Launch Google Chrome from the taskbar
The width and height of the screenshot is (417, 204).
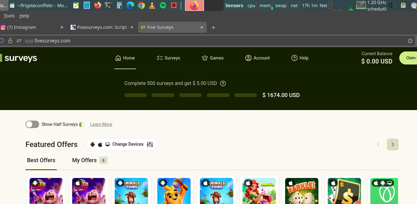141,5
